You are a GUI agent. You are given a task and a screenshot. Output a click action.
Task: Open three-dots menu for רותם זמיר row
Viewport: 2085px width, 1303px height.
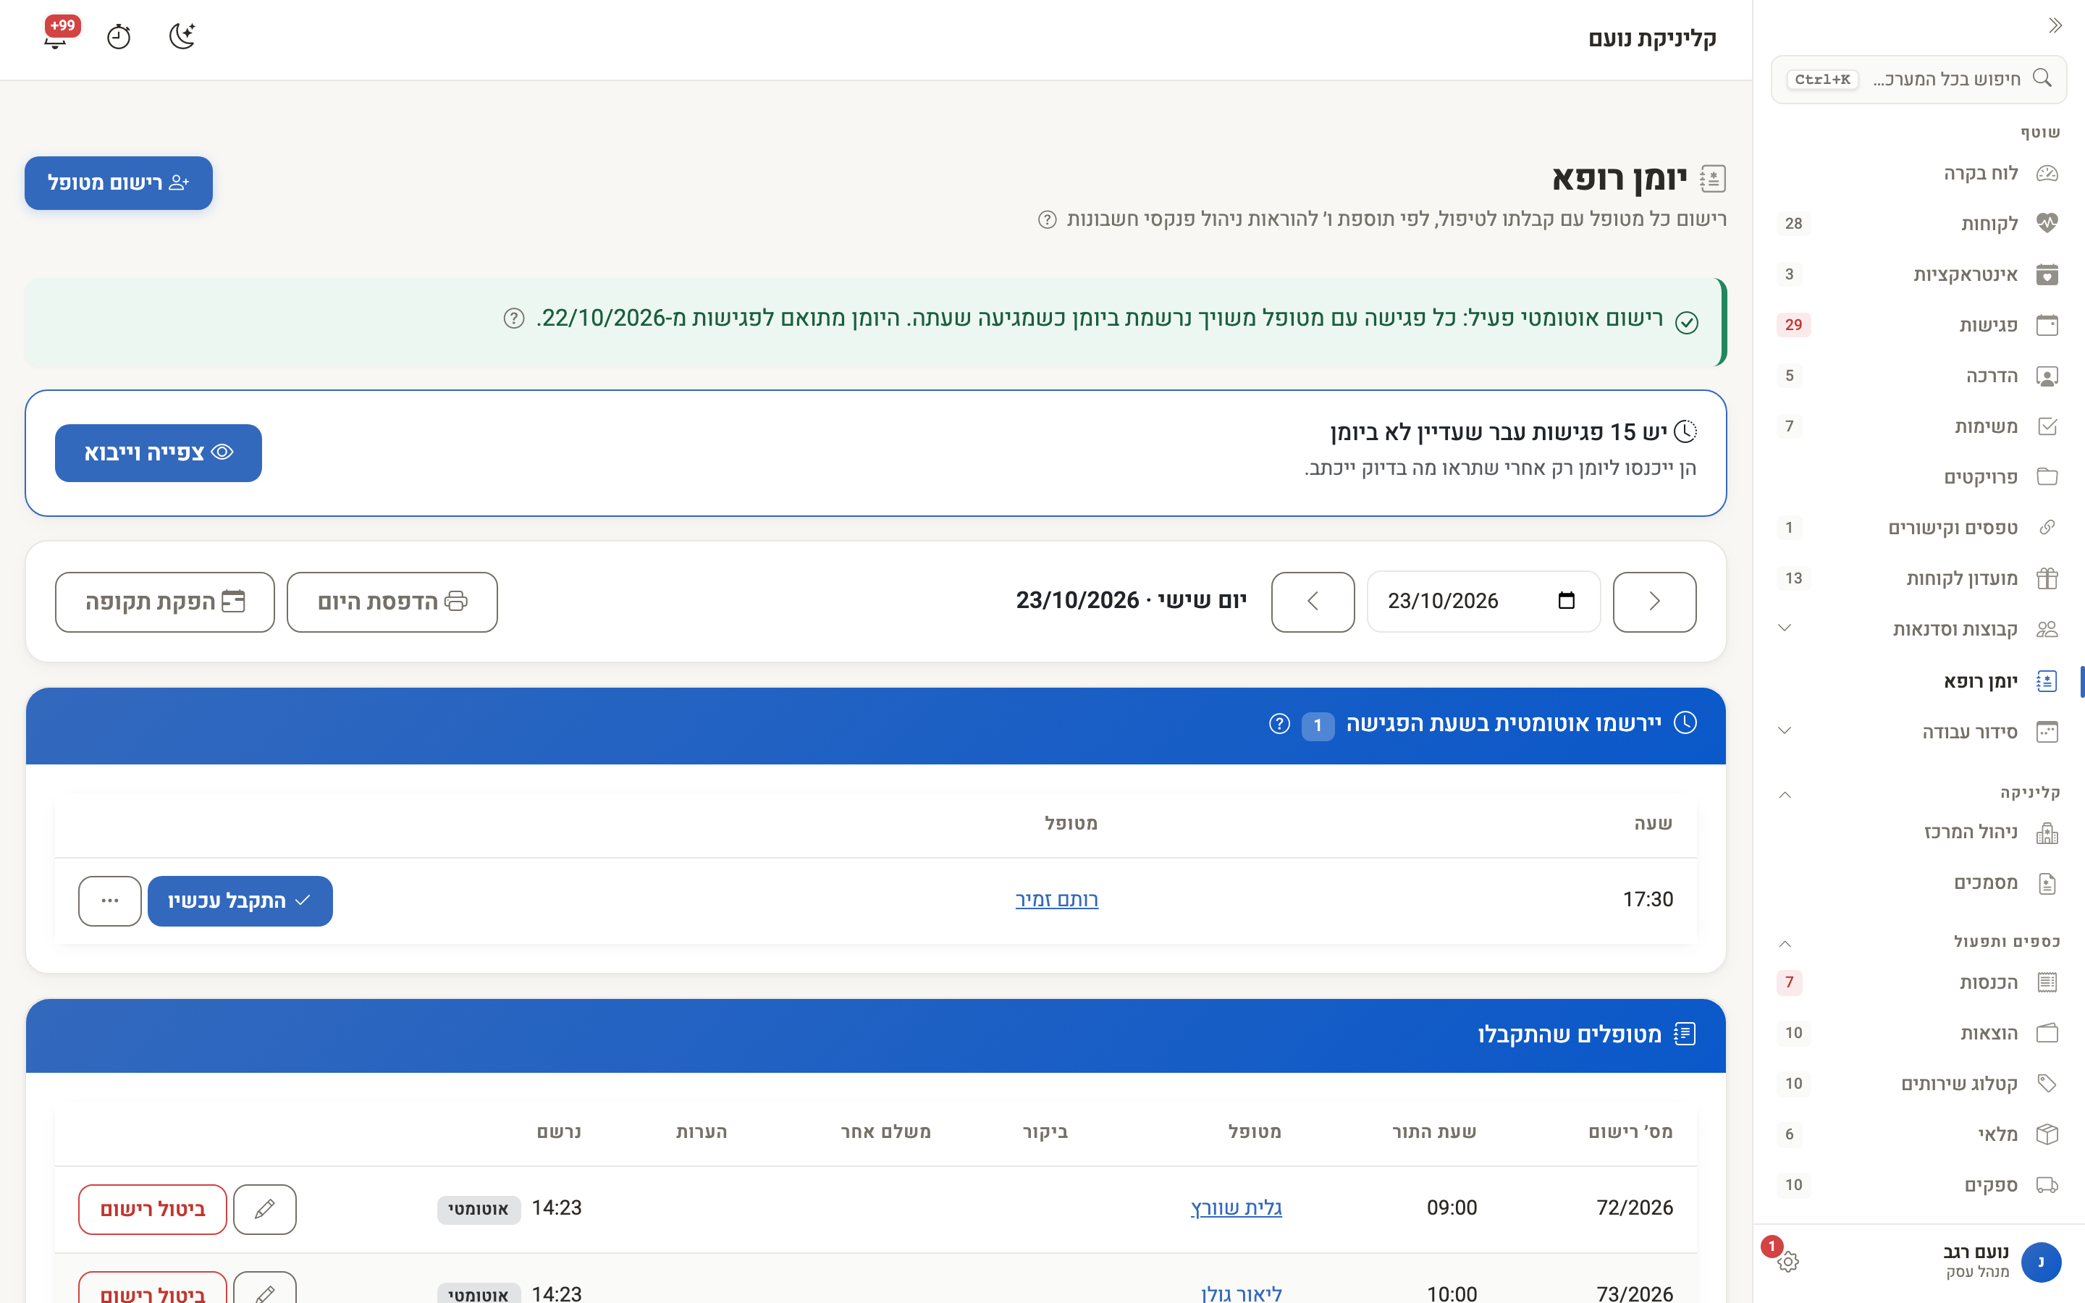coord(109,901)
